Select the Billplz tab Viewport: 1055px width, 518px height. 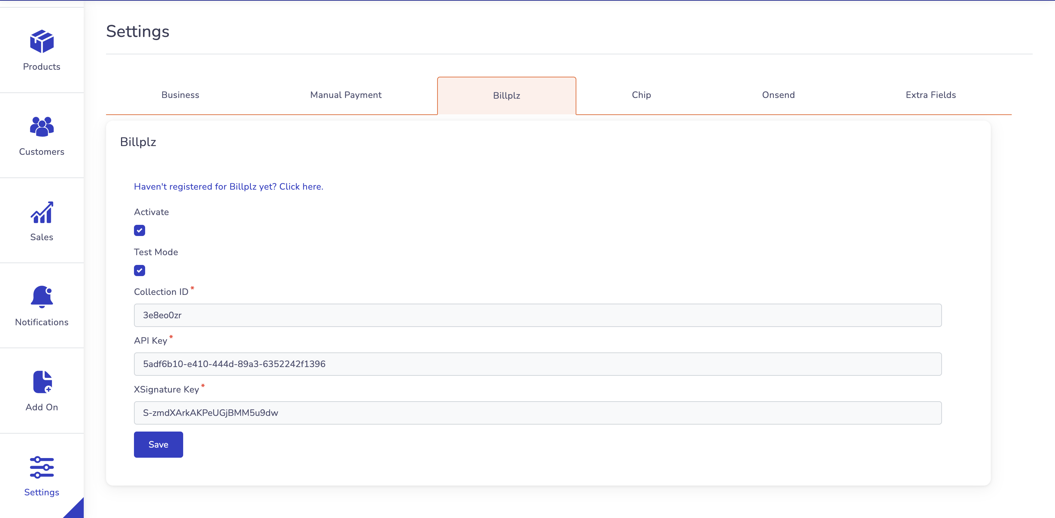(507, 96)
